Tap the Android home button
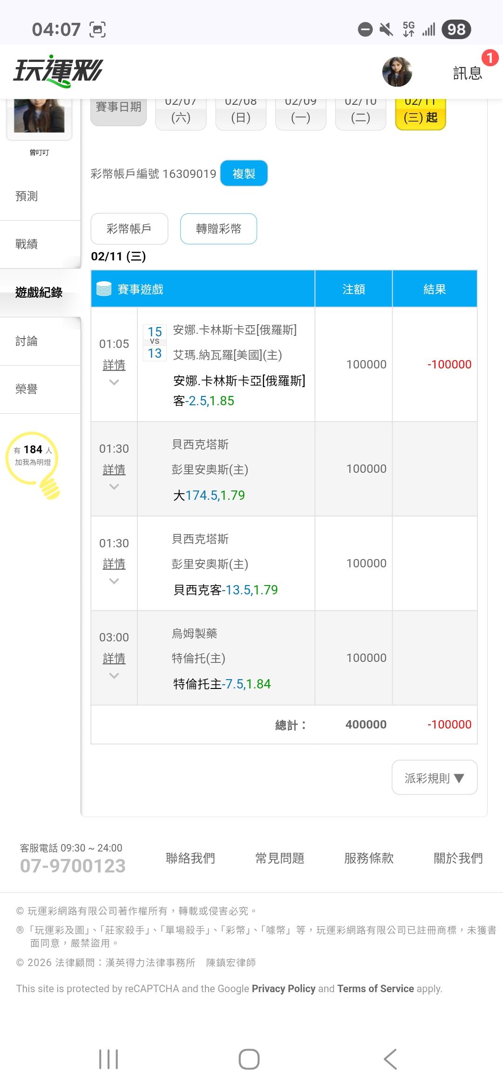503x1090 pixels. tap(249, 1059)
